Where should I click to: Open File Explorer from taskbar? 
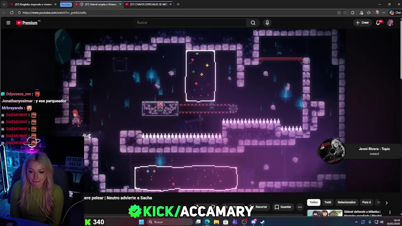coord(216,222)
